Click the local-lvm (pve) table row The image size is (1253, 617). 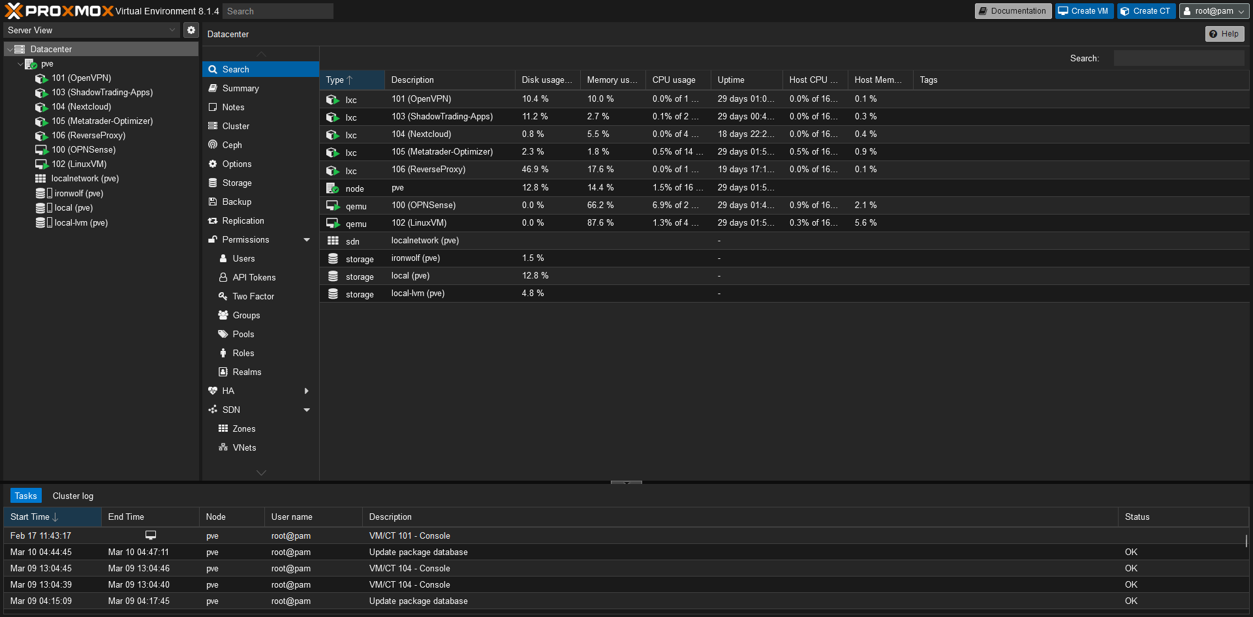(x=785, y=293)
